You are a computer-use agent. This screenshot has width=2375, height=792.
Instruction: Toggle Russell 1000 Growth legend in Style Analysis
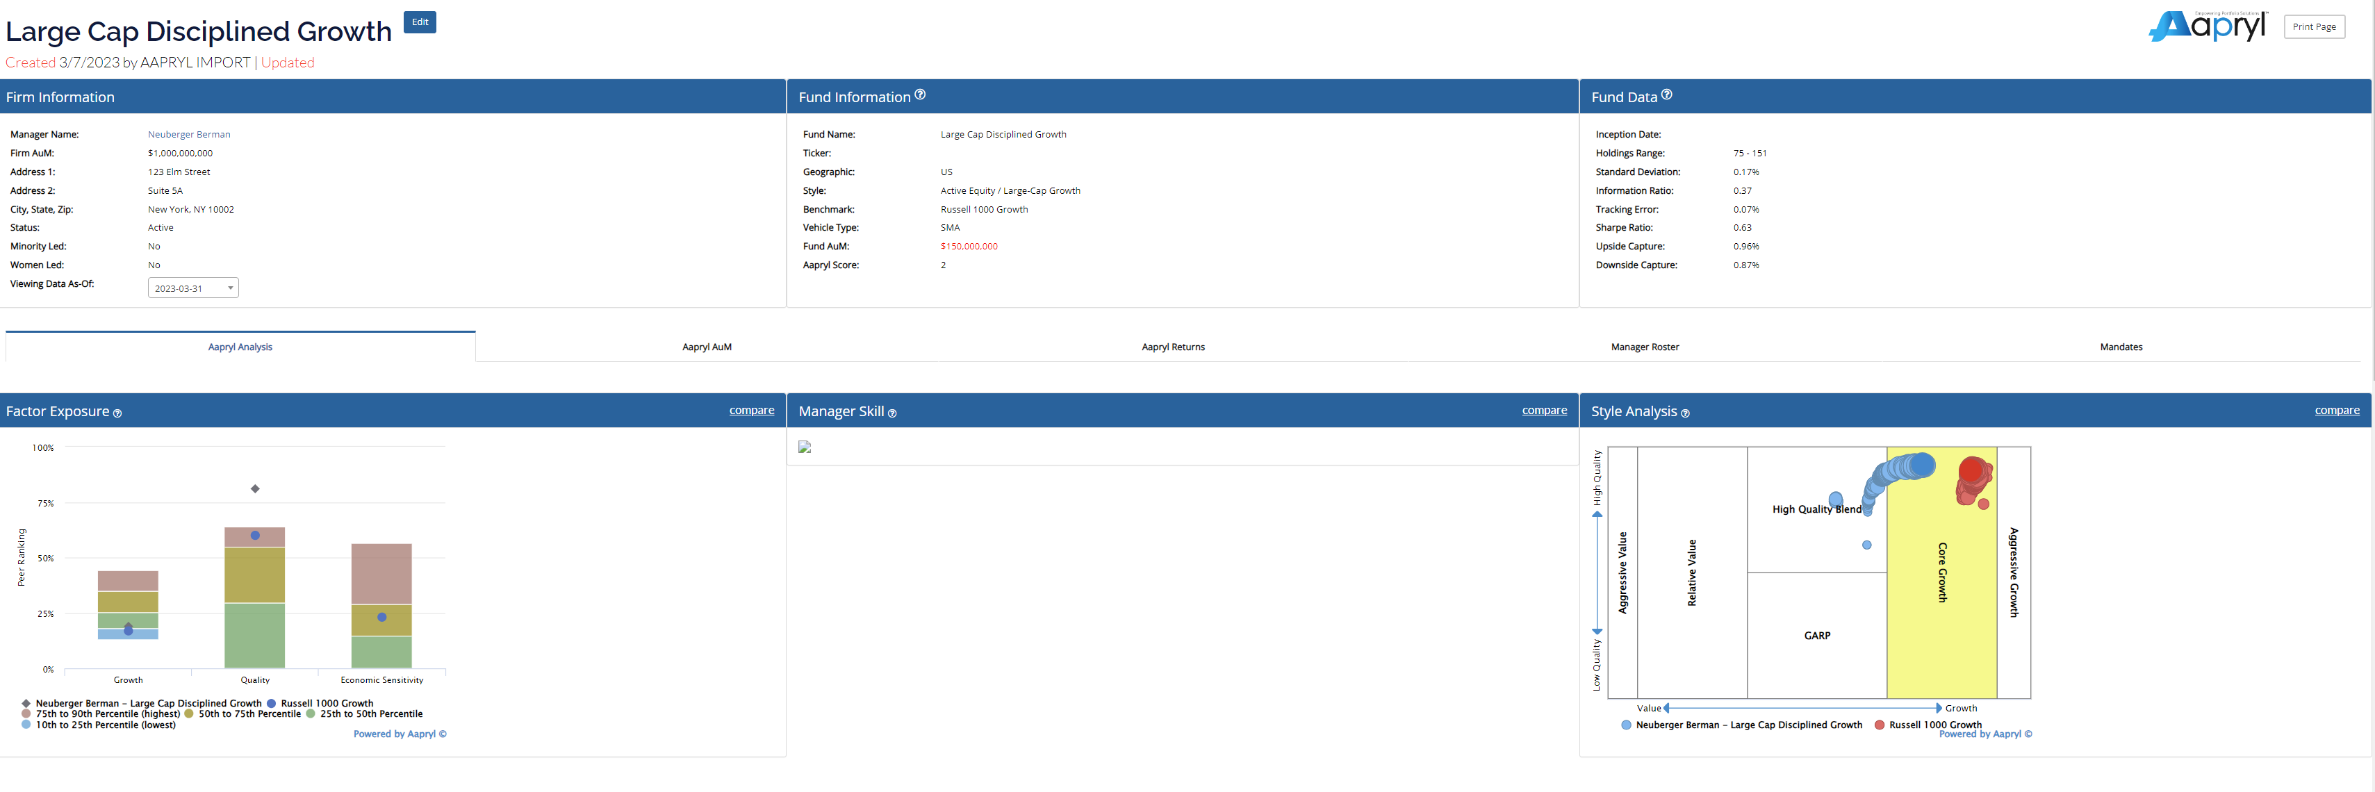[x=1928, y=725]
